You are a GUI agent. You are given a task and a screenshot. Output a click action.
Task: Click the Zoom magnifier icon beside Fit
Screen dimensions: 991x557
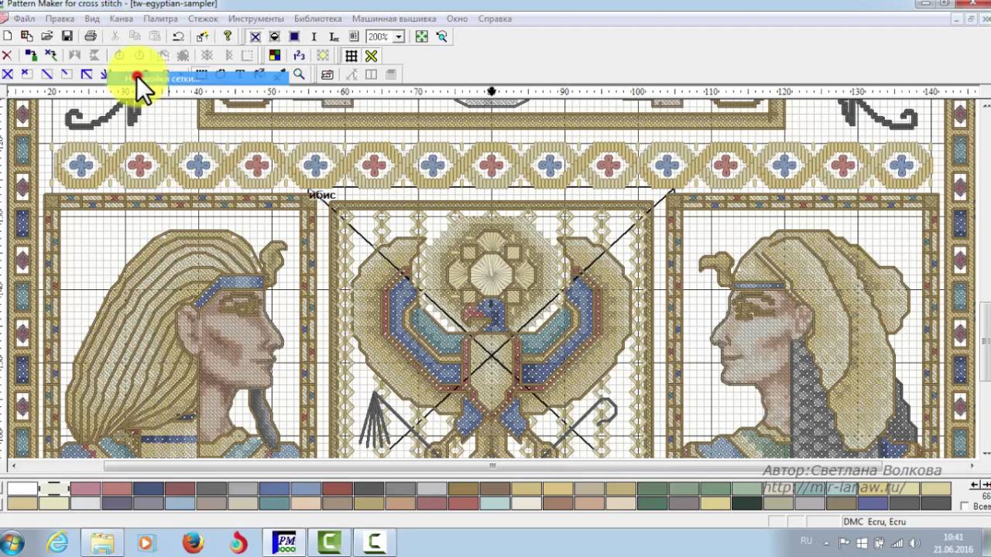click(x=441, y=36)
